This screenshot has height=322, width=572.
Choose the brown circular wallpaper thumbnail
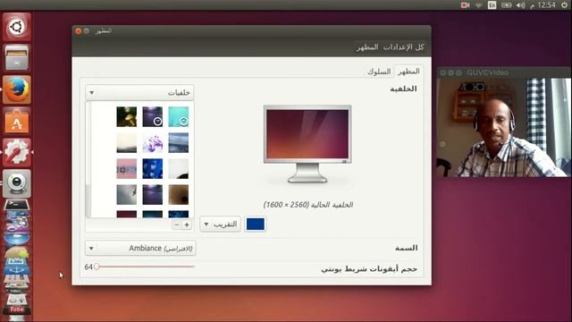179,195
